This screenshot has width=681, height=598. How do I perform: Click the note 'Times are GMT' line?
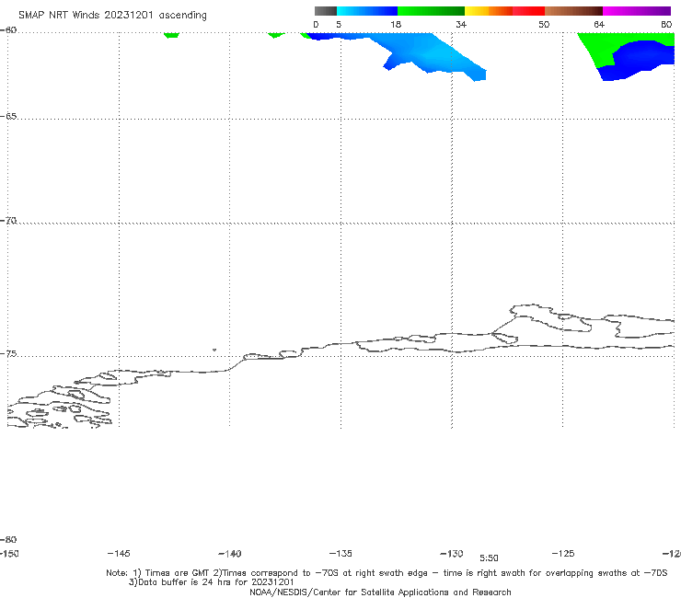coord(387,573)
